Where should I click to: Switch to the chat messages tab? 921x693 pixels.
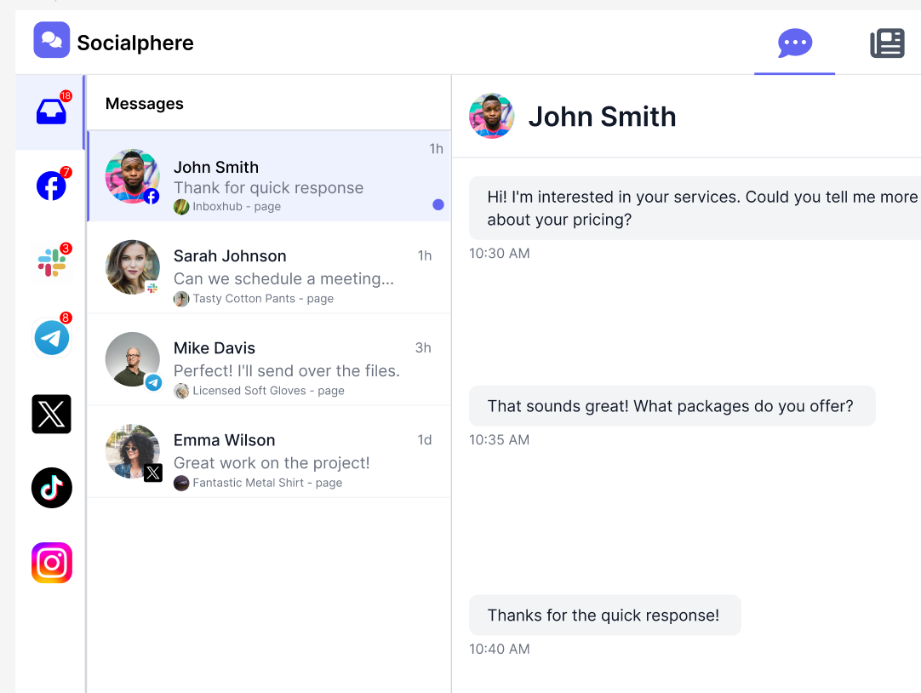coord(795,43)
